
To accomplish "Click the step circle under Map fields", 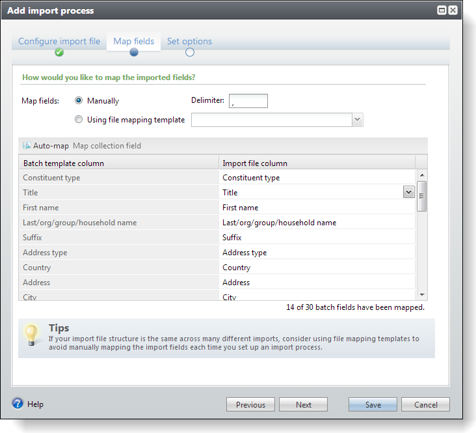I will click(x=134, y=53).
